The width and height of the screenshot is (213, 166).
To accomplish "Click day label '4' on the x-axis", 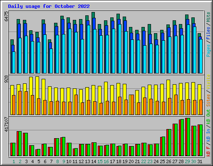I will (32, 161).
